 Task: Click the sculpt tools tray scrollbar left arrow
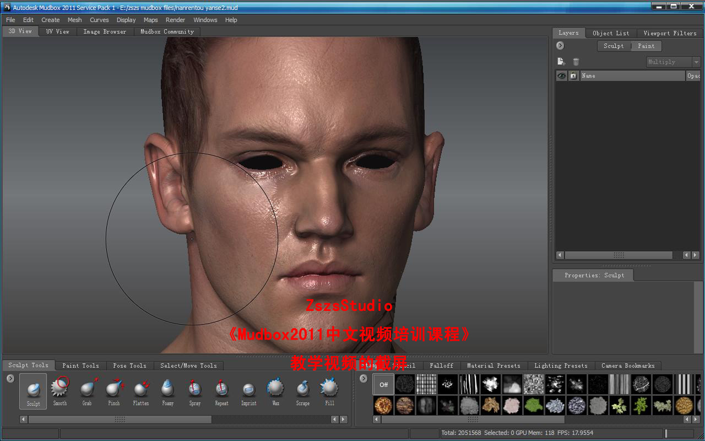point(24,420)
